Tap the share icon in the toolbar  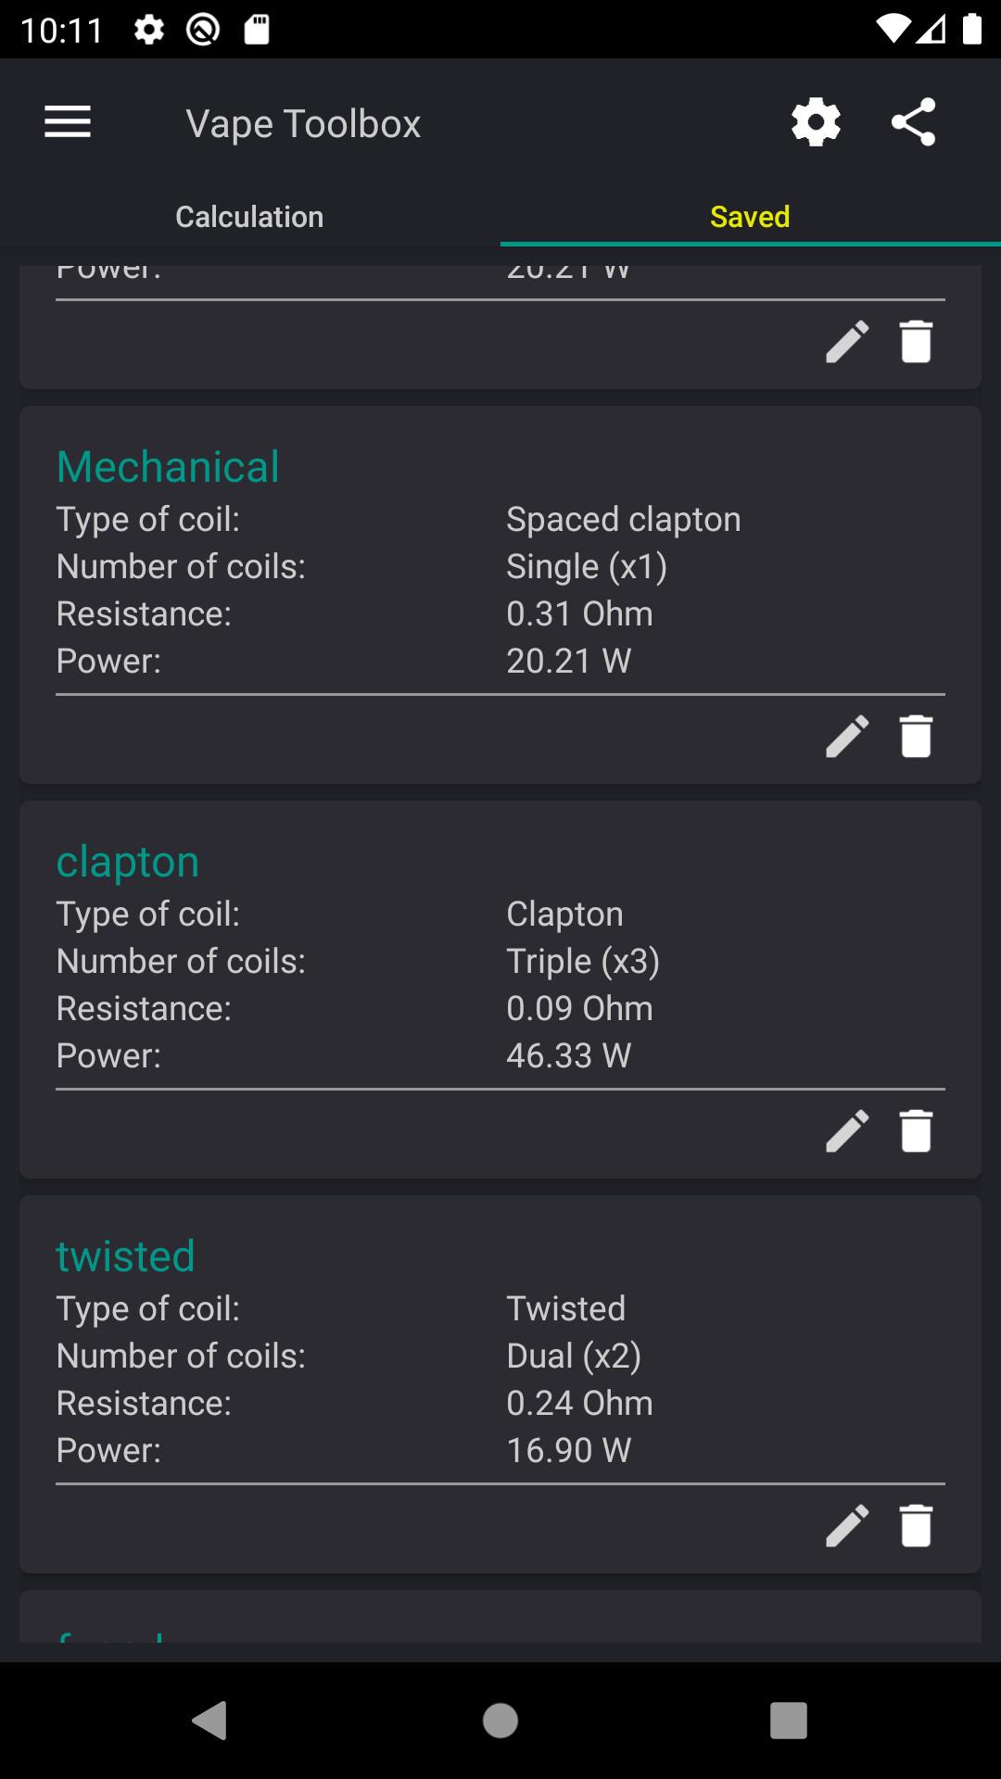click(x=914, y=122)
